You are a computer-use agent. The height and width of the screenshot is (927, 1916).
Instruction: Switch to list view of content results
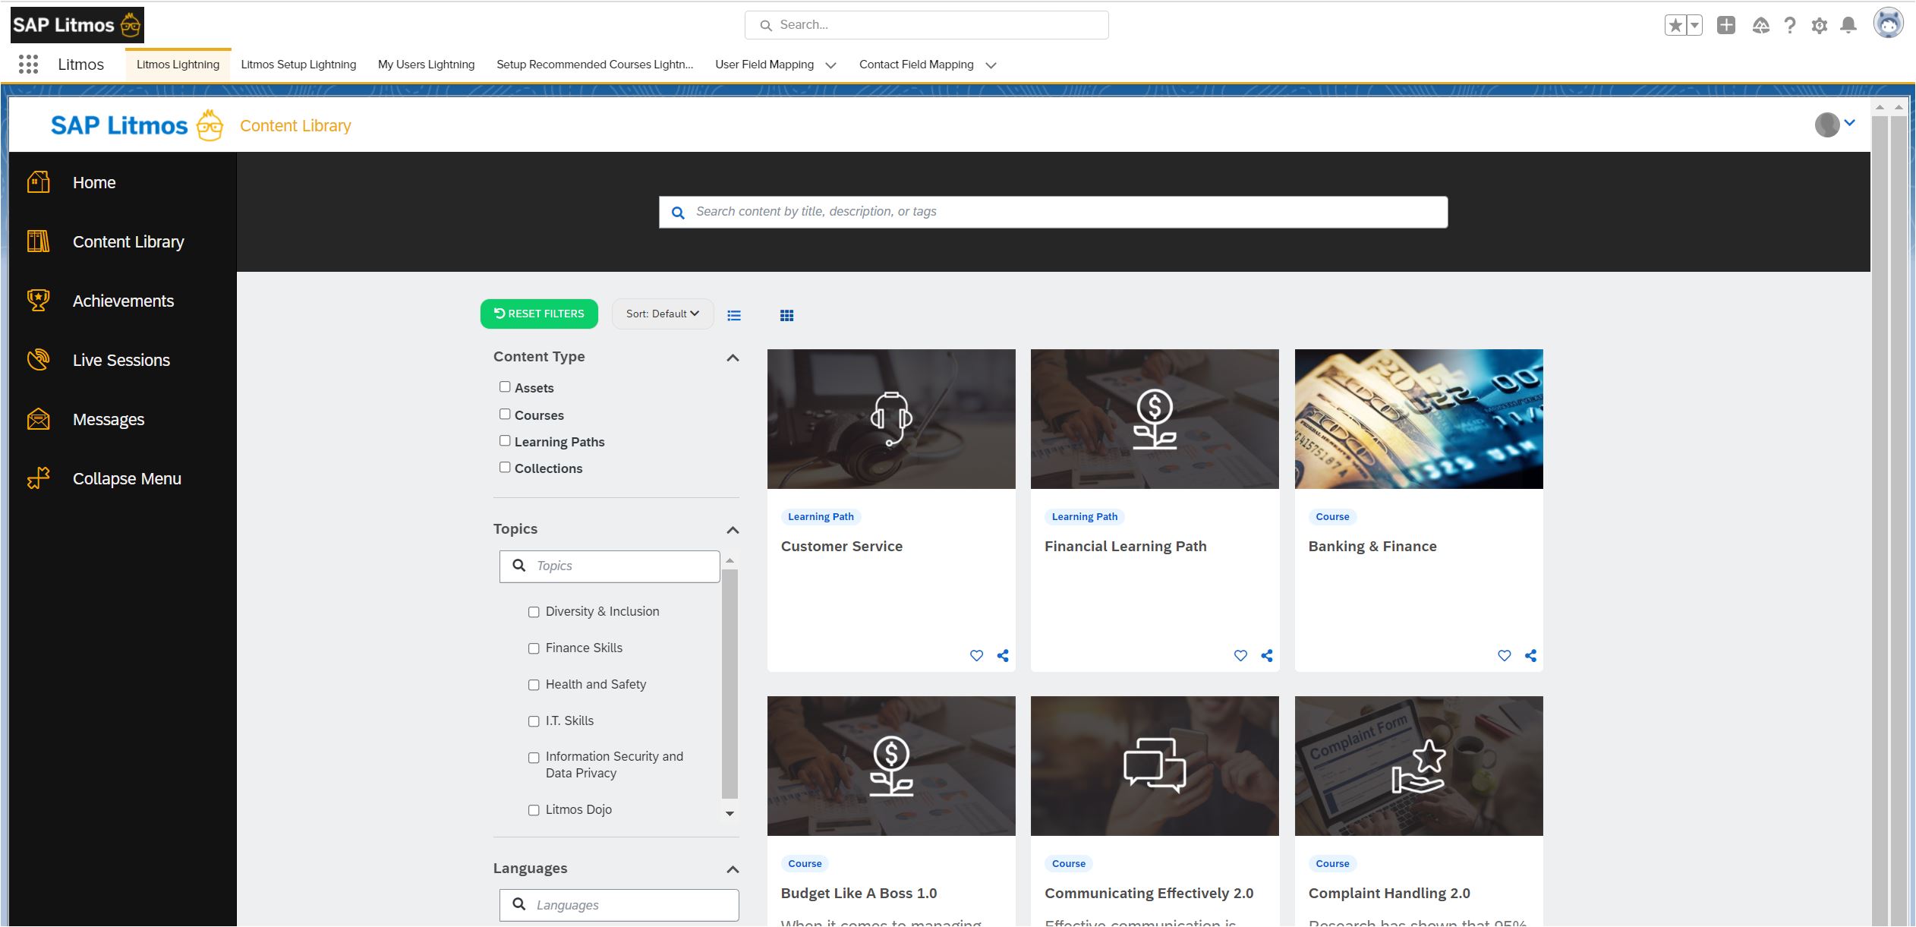coord(733,314)
